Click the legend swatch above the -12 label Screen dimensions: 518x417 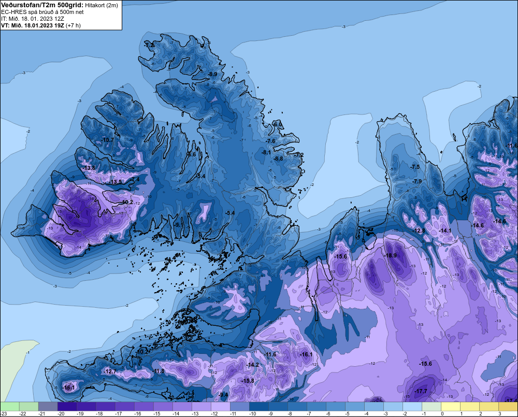tap(220, 406)
